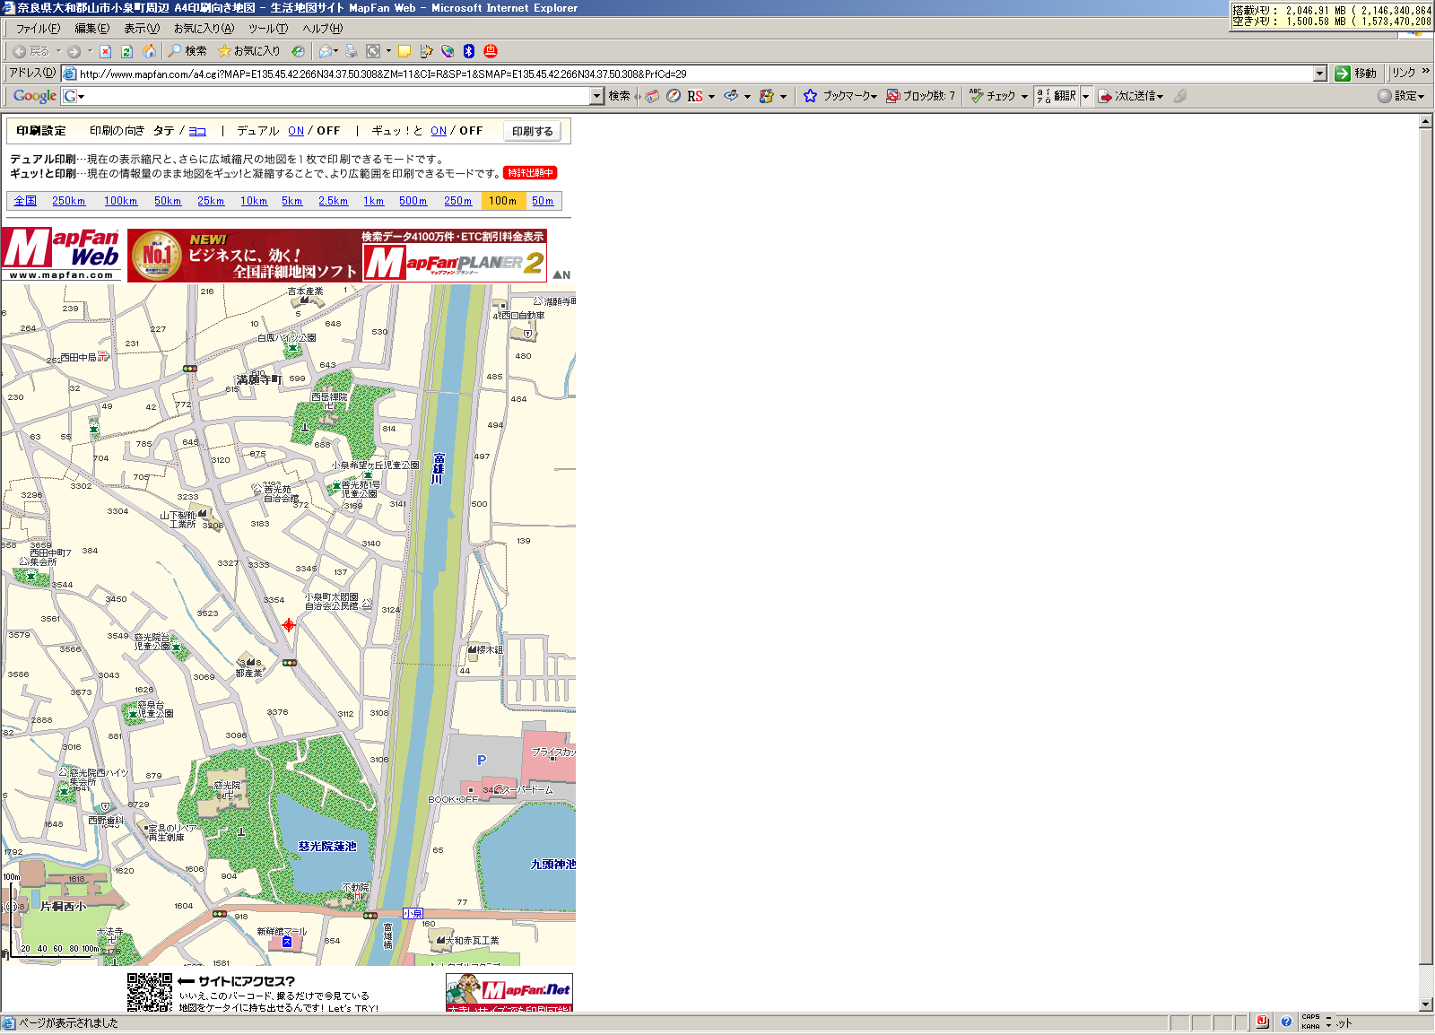Expand the RS button dropdown arrow
1435x1035 pixels.
click(712, 96)
